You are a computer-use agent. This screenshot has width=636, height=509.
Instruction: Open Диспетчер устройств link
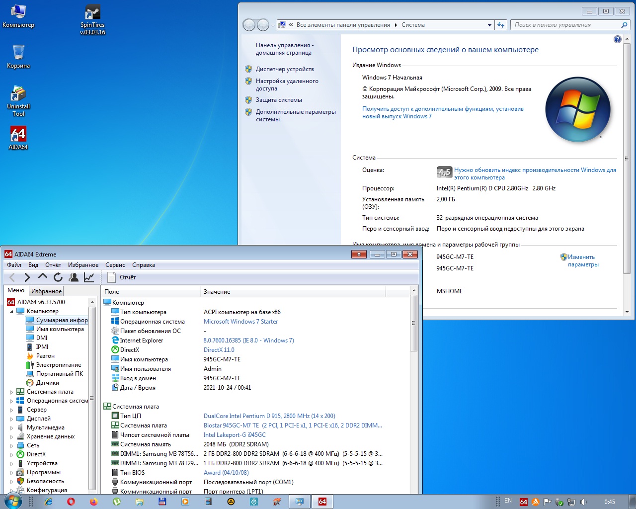click(285, 69)
